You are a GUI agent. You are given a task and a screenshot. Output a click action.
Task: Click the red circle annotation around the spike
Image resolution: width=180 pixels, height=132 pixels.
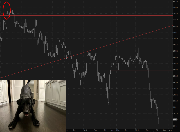click(7, 11)
